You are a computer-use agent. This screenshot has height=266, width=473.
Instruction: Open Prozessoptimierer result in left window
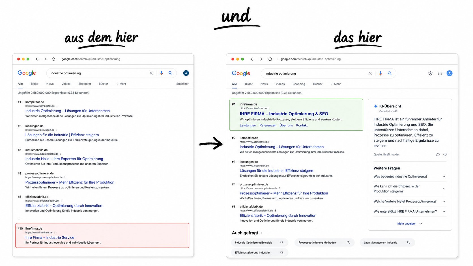(70, 182)
